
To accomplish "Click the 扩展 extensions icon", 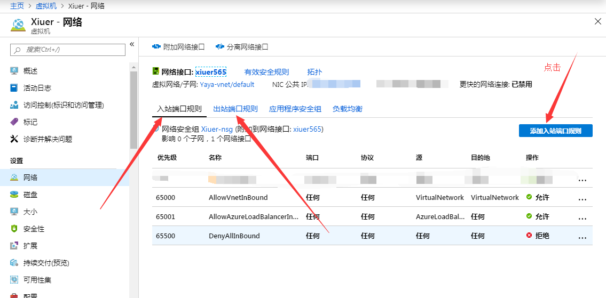I will [14, 246].
